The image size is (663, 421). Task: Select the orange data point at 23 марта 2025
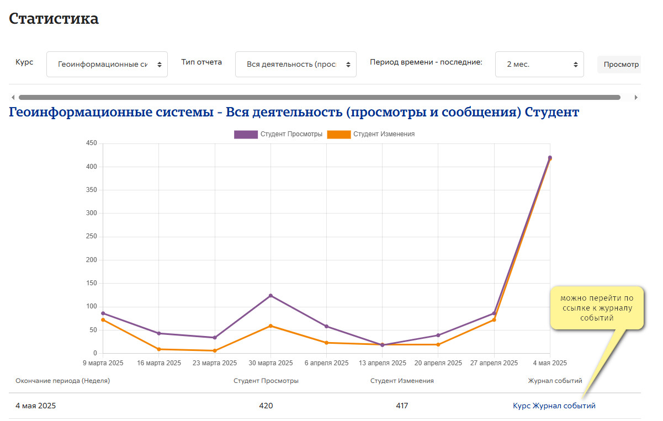(215, 350)
